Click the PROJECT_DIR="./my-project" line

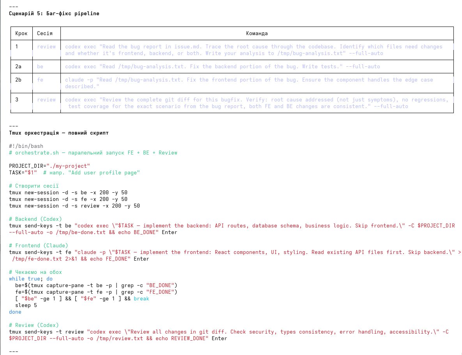[50, 166]
